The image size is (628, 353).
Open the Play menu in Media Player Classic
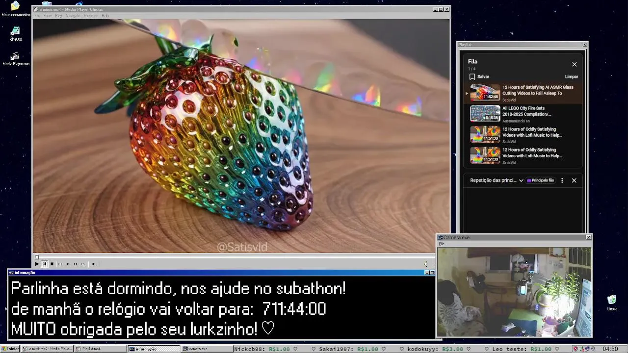pos(58,16)
